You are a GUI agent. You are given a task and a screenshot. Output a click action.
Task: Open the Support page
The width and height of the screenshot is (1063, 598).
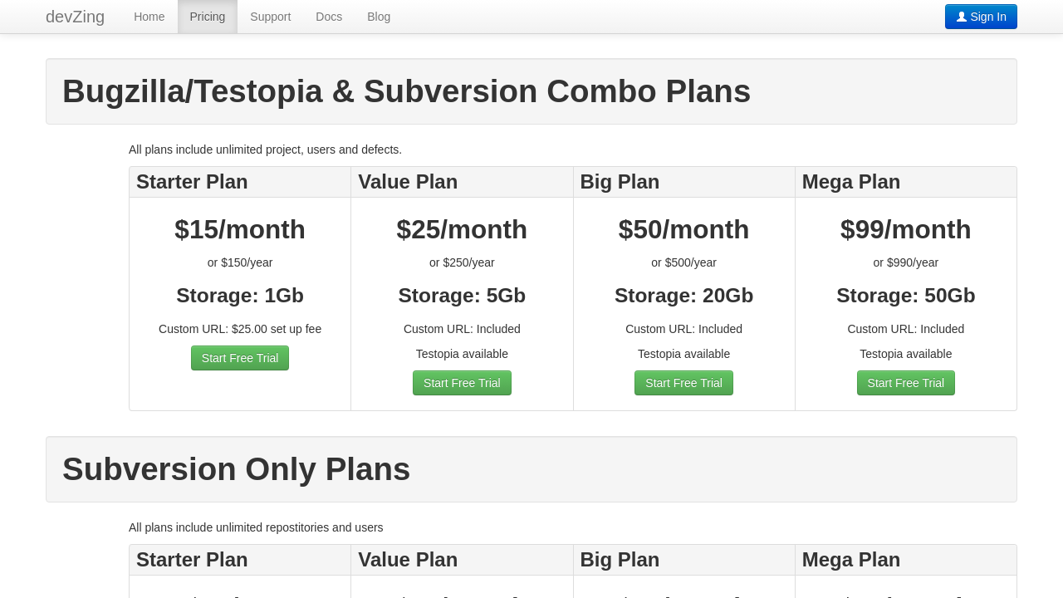click(x=270, y=17)
